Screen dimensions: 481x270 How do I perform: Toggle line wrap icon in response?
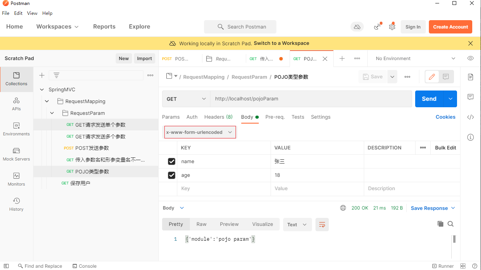322,224
